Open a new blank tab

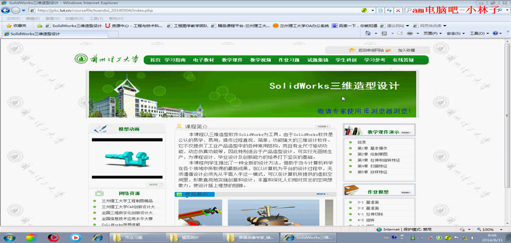[113, 34]
